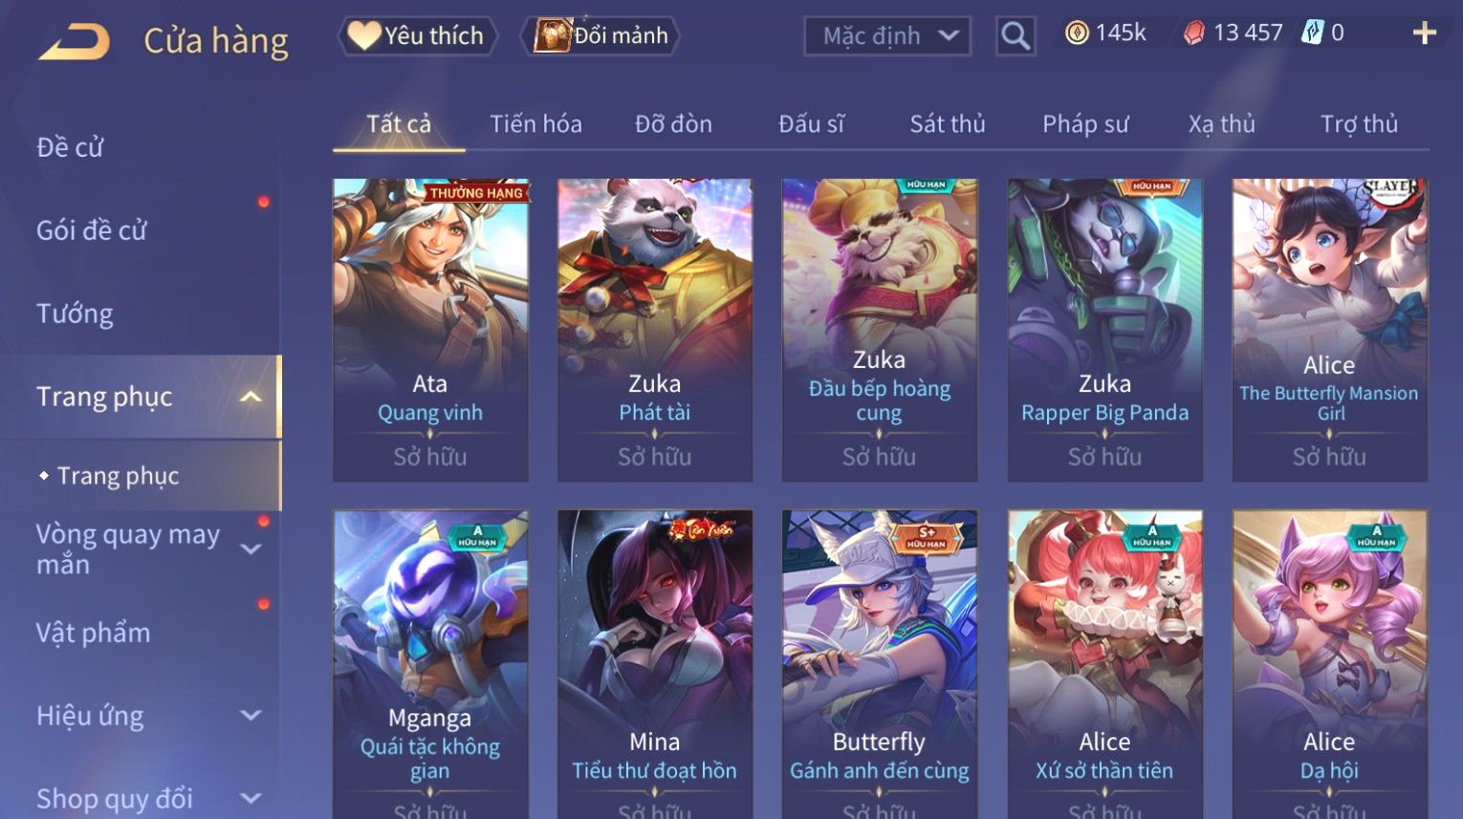
Task: Open favorites via the heart Yêu thích
Action: tap(417, 35)
